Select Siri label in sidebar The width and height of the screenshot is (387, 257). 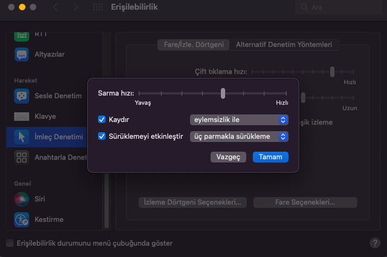coord(40,199)
